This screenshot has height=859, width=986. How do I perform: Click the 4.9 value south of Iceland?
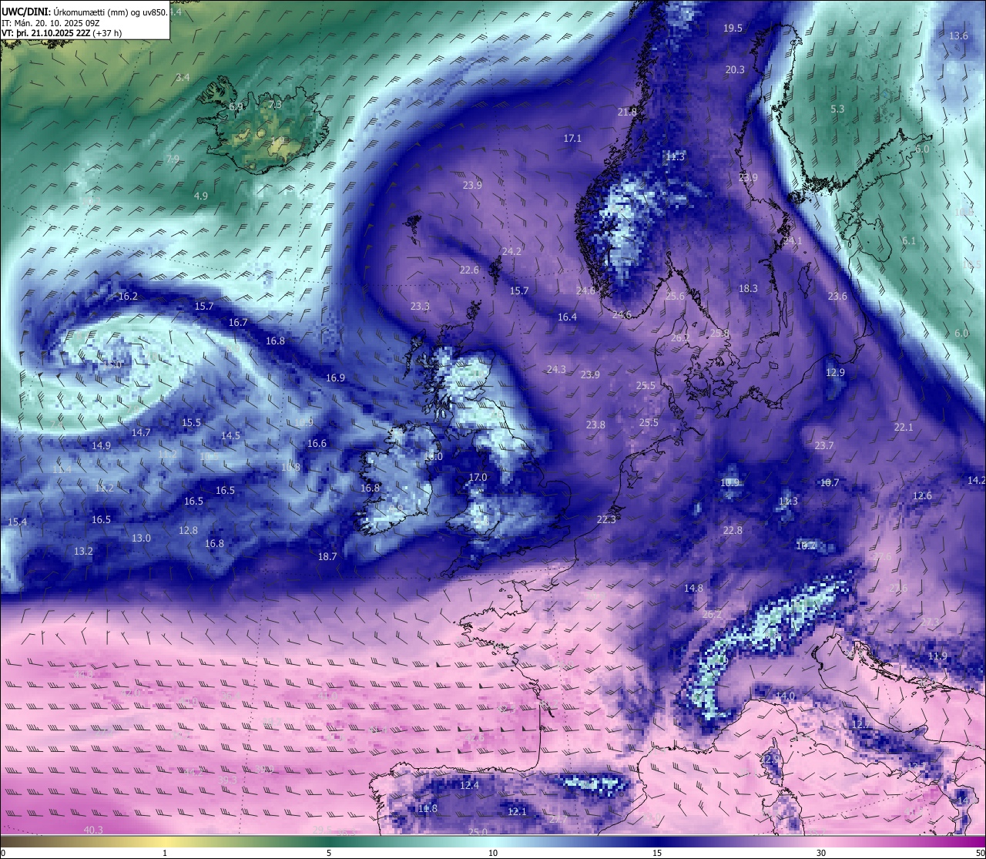[200, 196]
